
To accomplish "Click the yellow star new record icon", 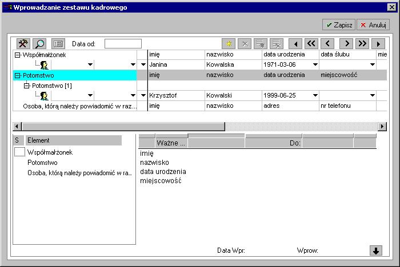I will tap(229, 44).
